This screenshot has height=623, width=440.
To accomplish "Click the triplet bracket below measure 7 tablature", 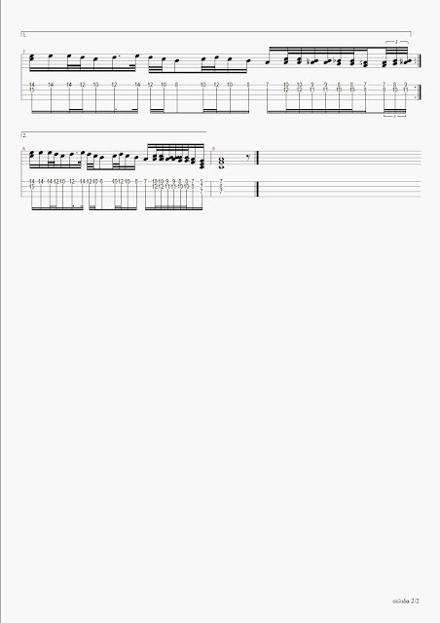I will (x=394, y=116).
